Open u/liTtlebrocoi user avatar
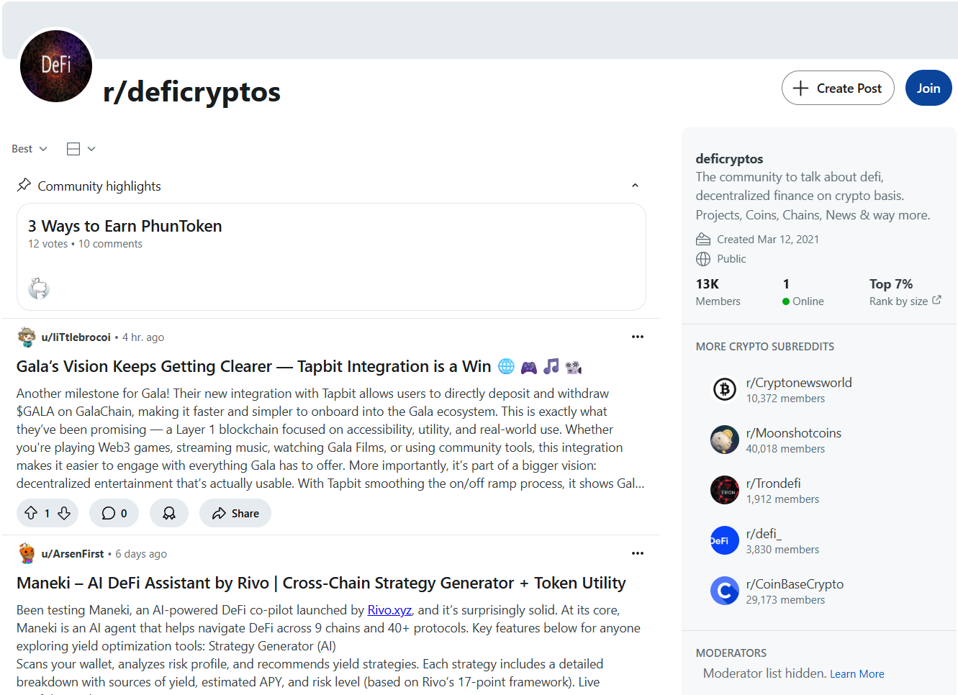The width and height of the screenshot is (958, 695). pyautogui.click(x=27, y=337)
